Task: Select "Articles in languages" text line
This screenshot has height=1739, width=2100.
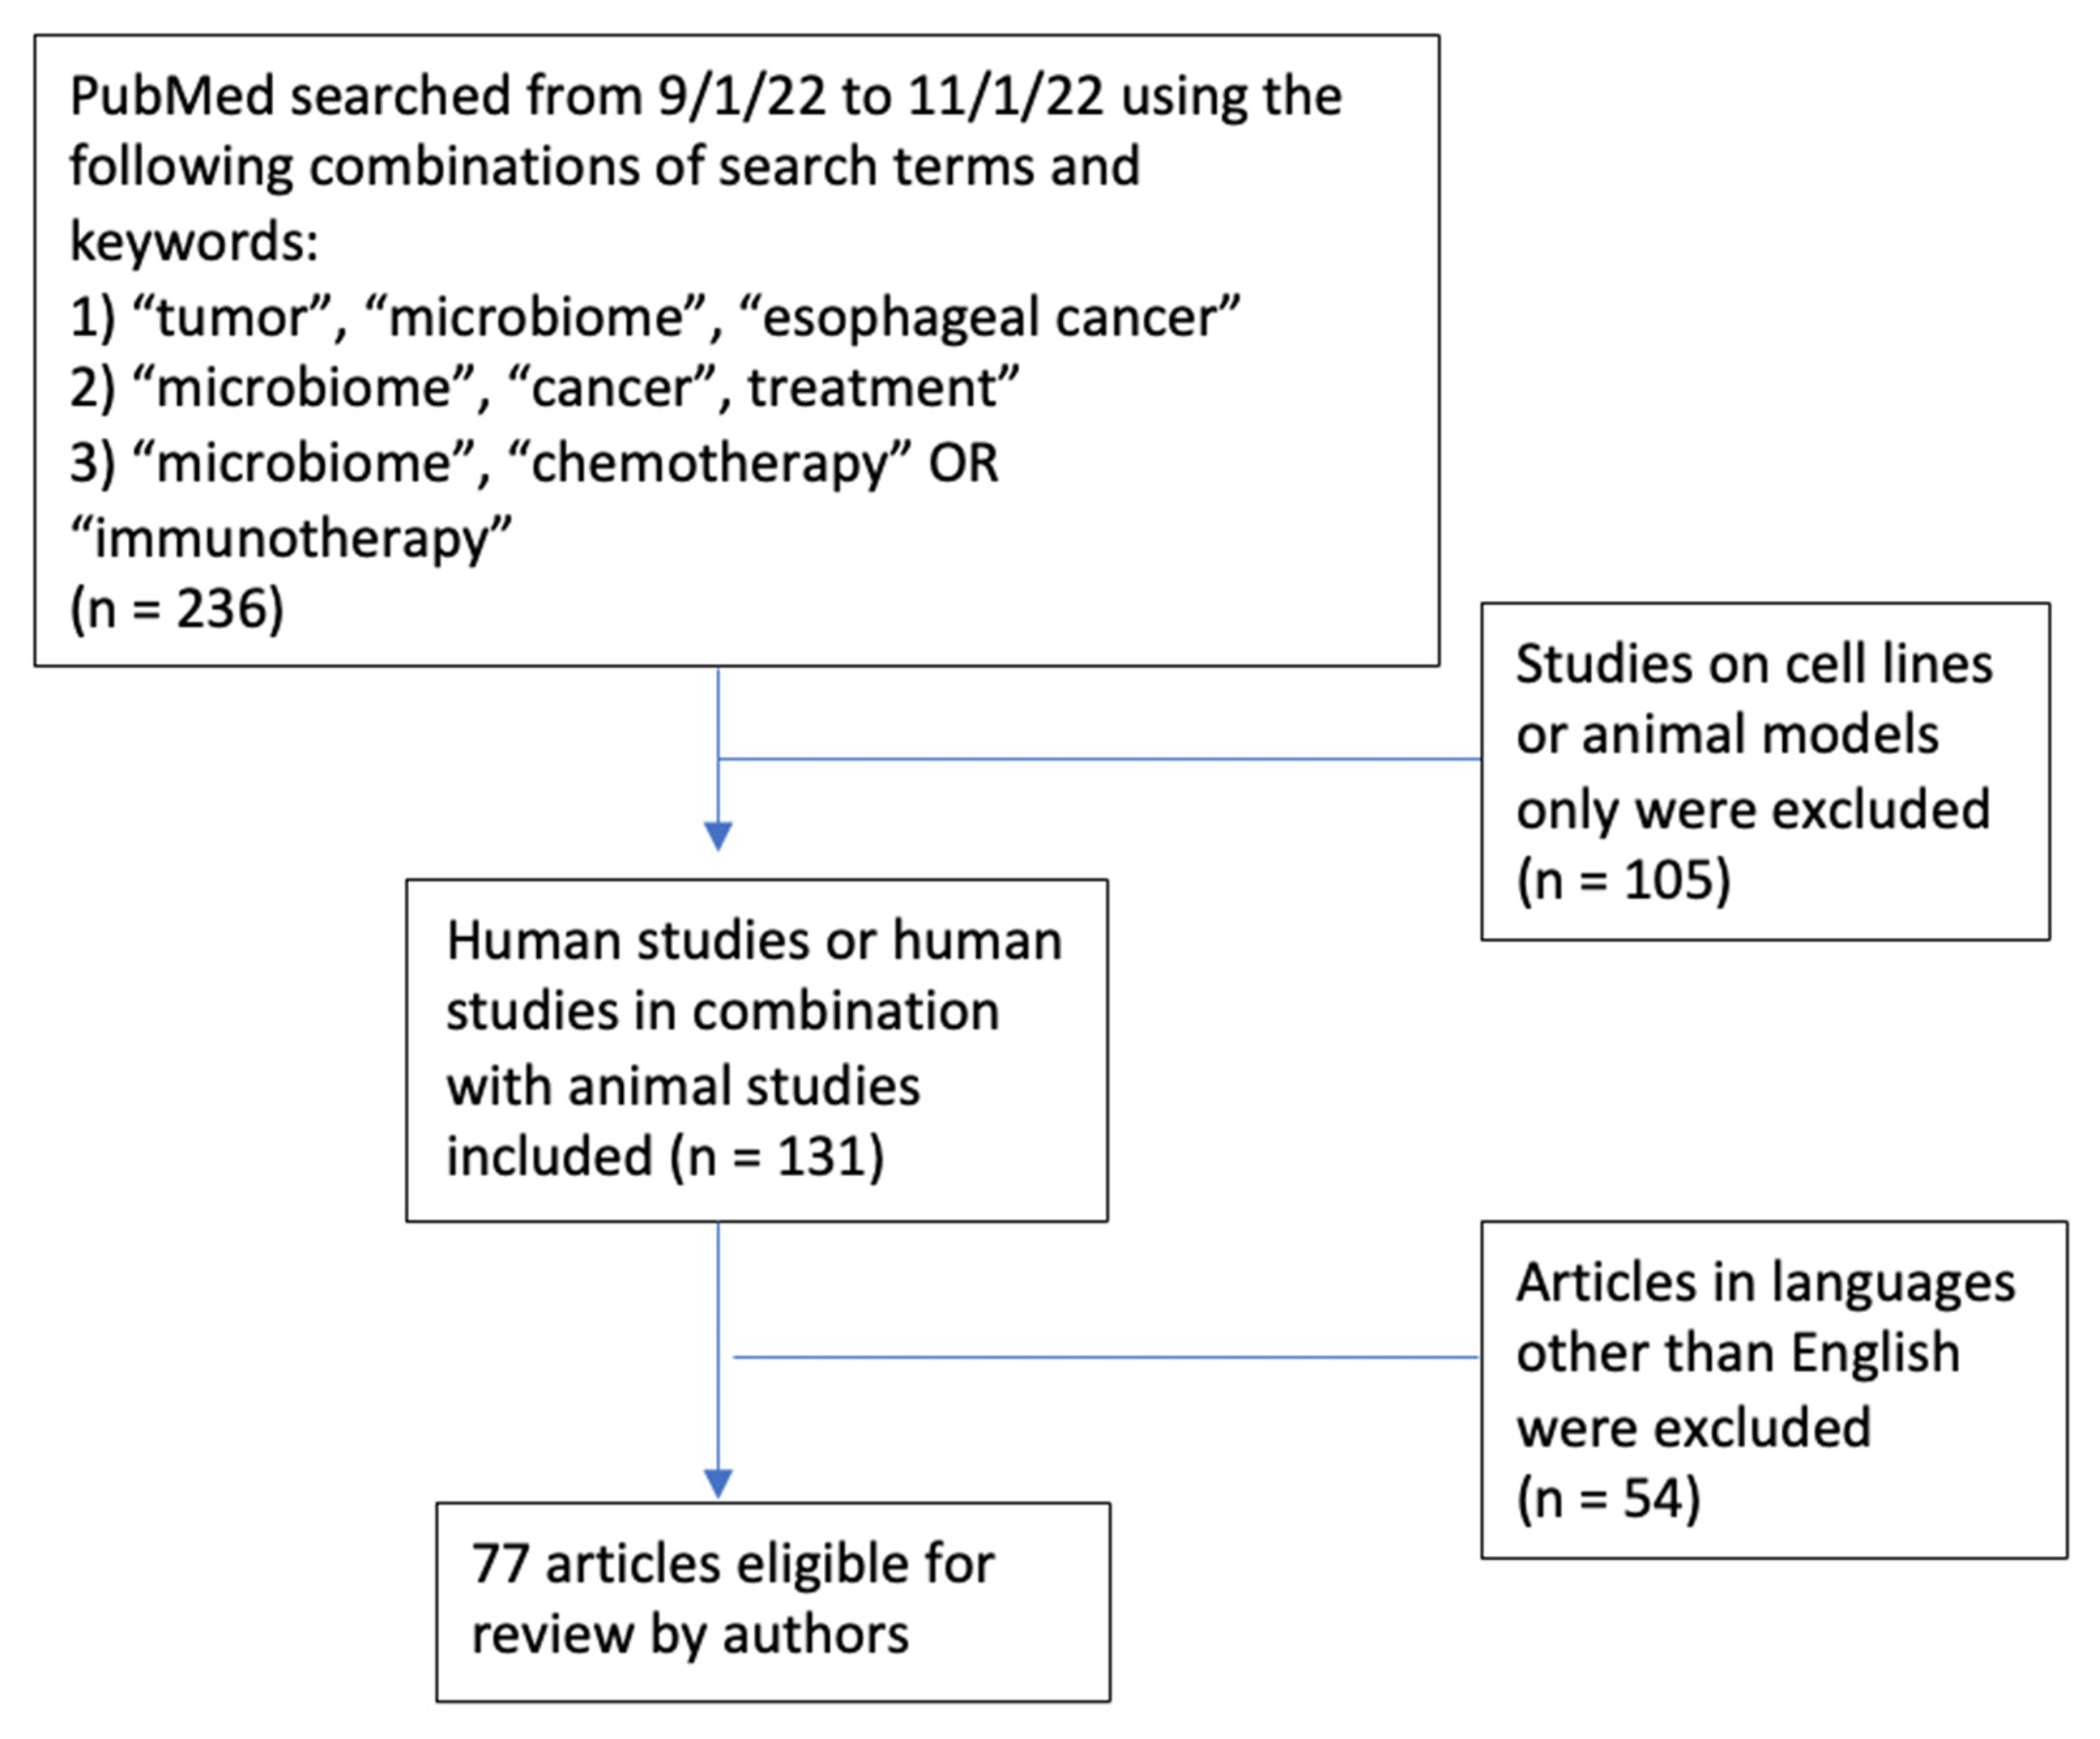Action: (x=1765, y=1283)
